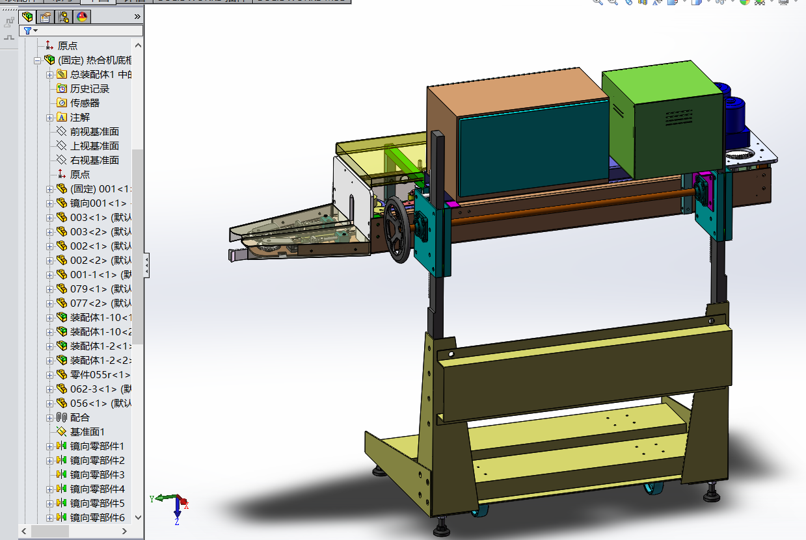
Task: Click the 镜向零部件4 tree label
Action: point(97,489)
